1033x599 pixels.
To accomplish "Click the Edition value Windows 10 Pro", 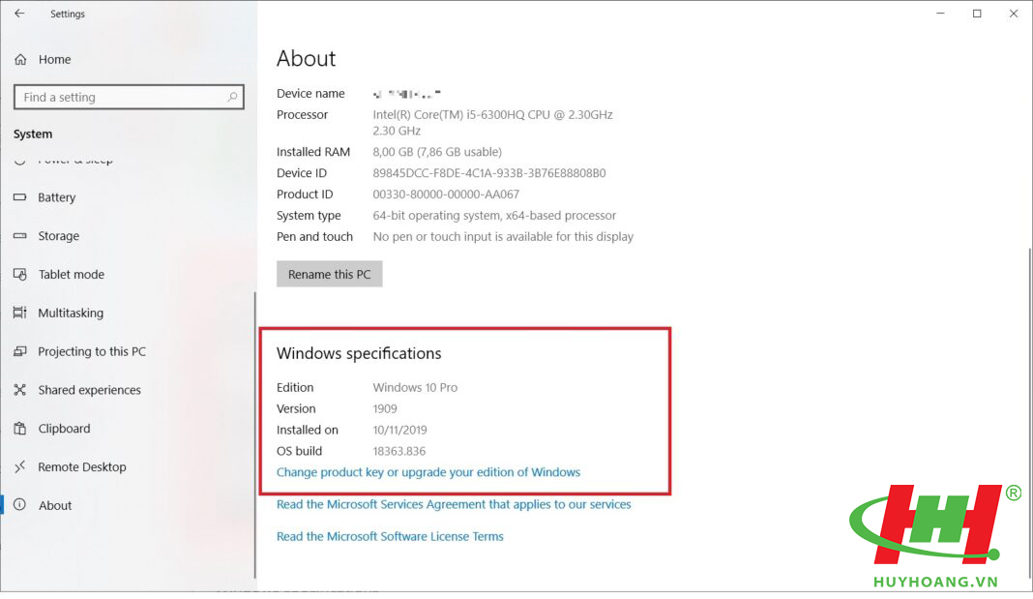I will (x=415, y=387).
